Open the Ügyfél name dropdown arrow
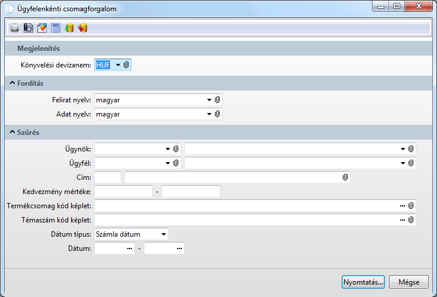This screenshot has width=437, height=297. pyautogui.click(x=403, y=163)
